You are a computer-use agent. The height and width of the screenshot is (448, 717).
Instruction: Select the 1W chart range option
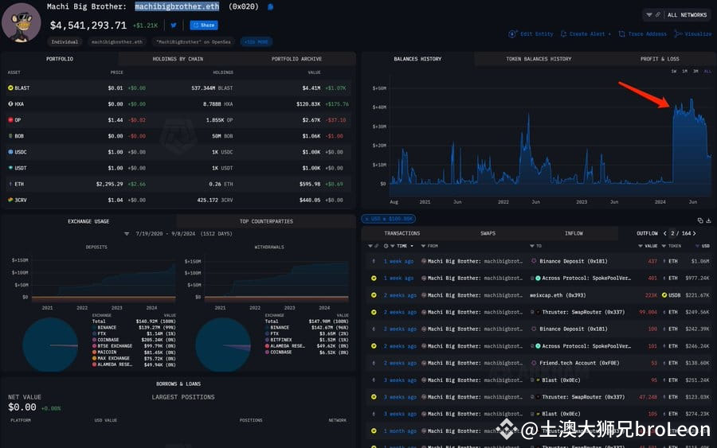673,72
